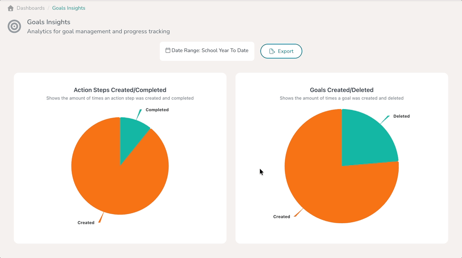Click the Export button

281,51
